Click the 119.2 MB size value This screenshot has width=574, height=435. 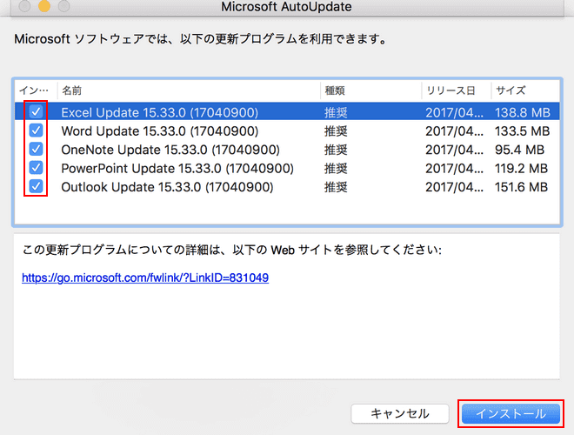(x=521, y=169)
